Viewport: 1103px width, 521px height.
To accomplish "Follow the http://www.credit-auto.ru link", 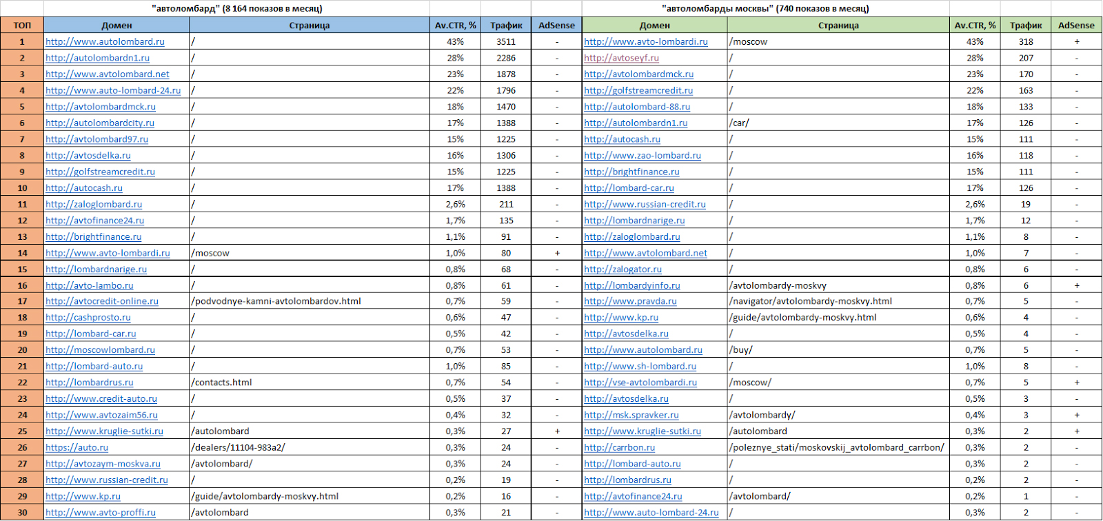I will [x=101, y=399].
